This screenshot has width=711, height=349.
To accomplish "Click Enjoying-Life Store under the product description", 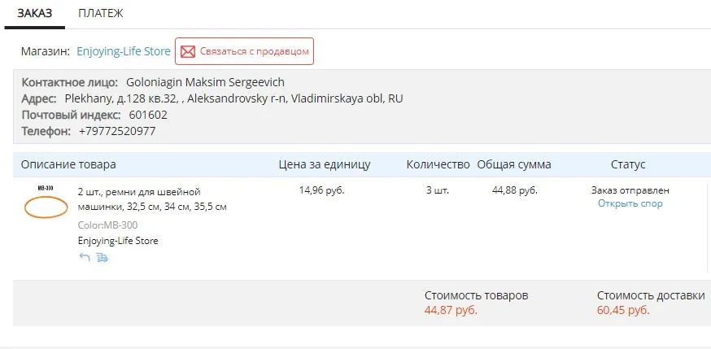I will coord(118,241).
